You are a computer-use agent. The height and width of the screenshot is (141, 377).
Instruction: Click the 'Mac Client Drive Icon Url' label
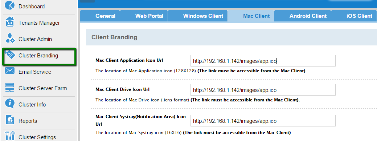122,89
